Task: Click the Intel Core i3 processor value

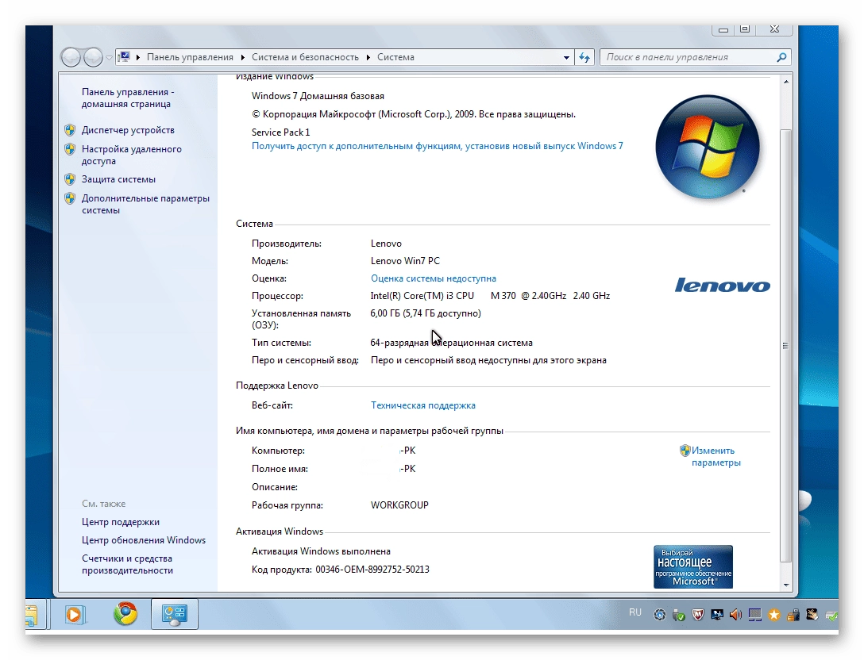Action: pyautogui.click(x=490, y=296)
